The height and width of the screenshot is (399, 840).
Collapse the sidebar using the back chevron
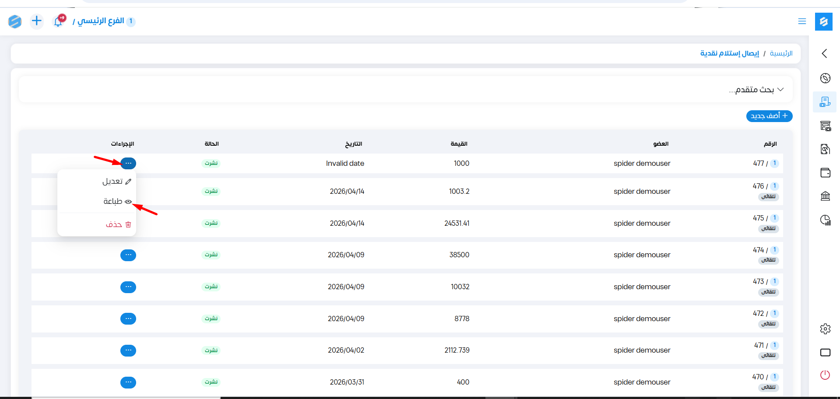coord(825,53)
